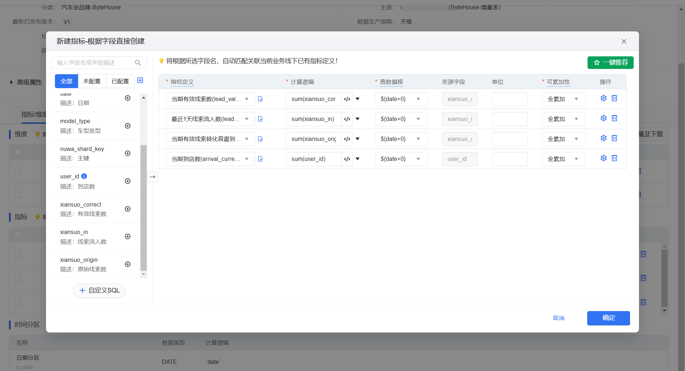This screenshot has width=685, height=371.
Task: Click the 单位 input in the first row
Action: [509, 99]
